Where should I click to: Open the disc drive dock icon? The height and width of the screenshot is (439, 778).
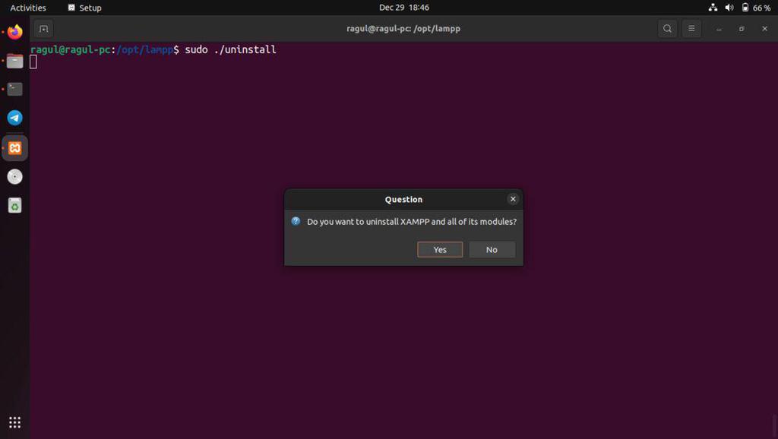coord(15,177)
